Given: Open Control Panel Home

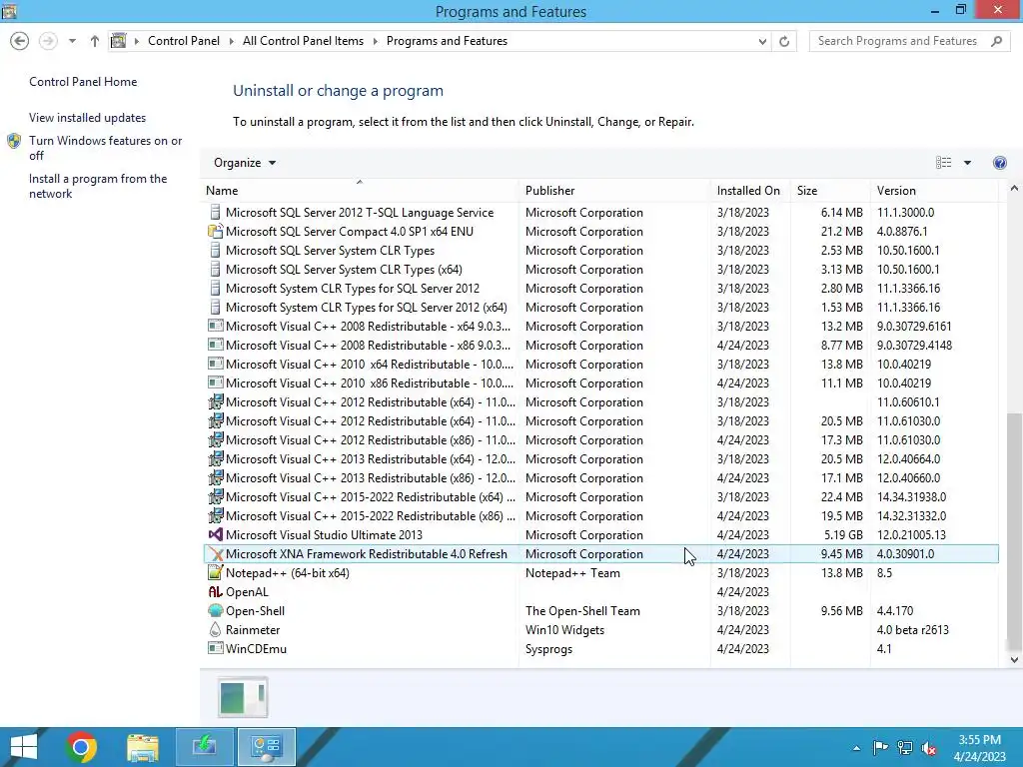Looking at the screenshot, I should (83, 82).
